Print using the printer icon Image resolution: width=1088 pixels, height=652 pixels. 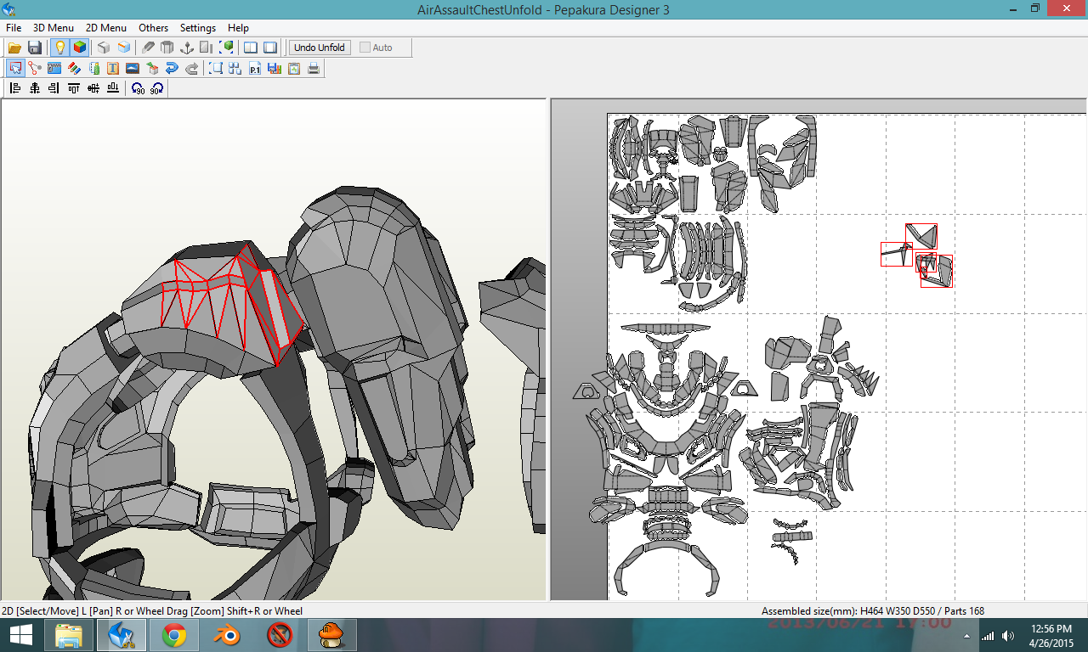tap(314, 68)
